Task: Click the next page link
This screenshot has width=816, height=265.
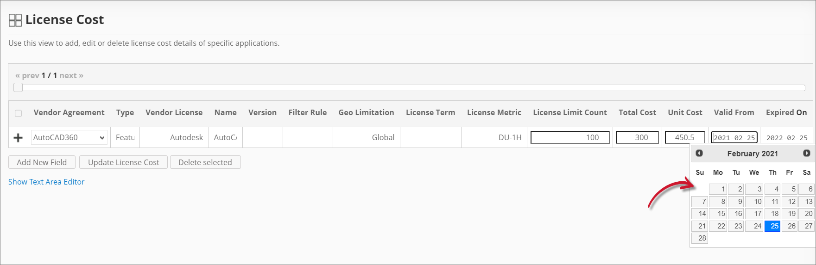Action: [71, 75]
